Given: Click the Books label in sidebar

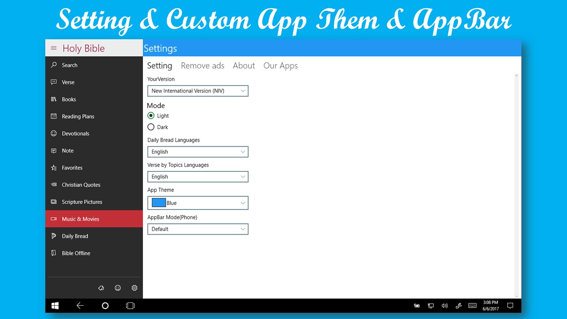Looking at the screenshot, I should click(x=69, y=99).
